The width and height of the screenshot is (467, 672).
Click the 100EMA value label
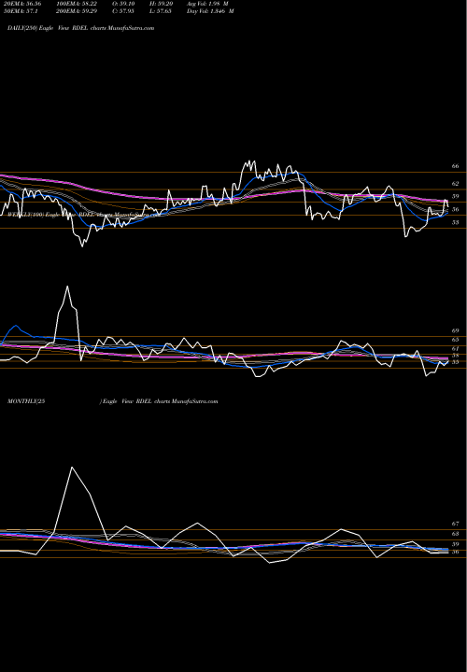(x=78, y=4)
